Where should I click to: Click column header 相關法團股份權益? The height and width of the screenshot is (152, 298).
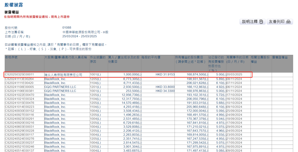pos(260,59)
